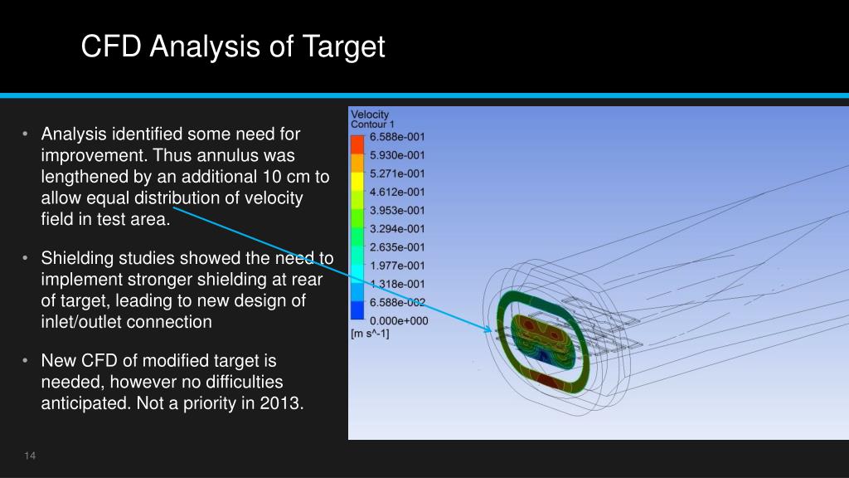
Task: Click the 'Velocity Contour 1' legend title
Action: tap(372, 119)
